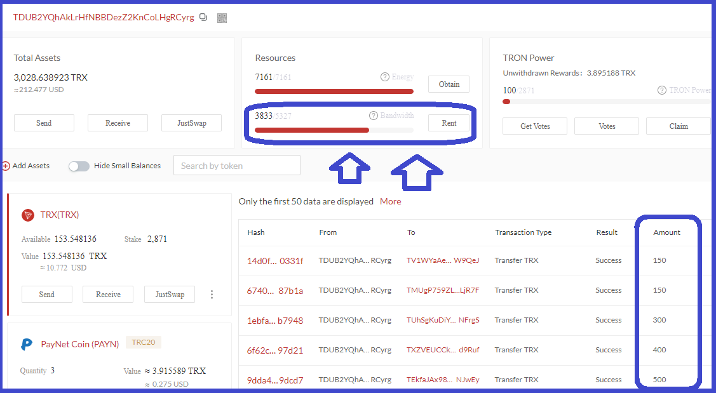
Task: Click the TRON Power help icon
Action: tap(661, 90)
